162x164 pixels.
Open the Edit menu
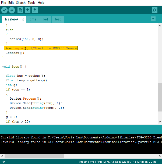(11, 3)
